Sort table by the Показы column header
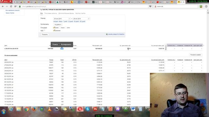The image size is (209, 117). (51, 60)
